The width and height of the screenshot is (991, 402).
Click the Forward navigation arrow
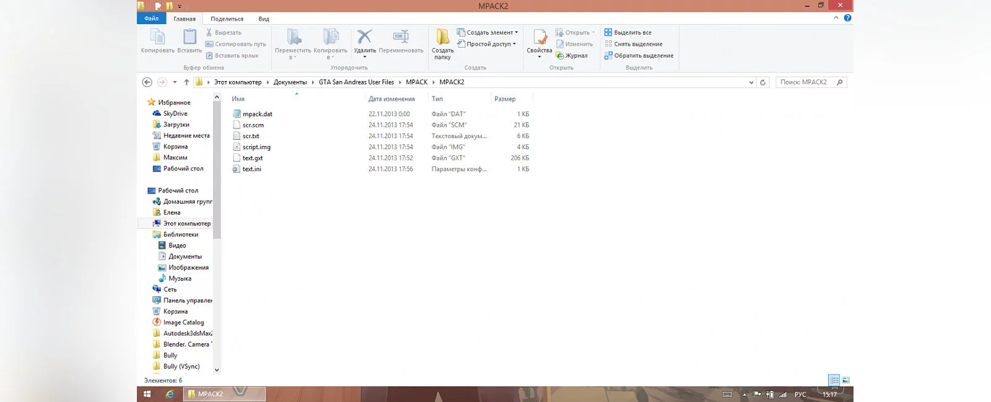point(162,82)
